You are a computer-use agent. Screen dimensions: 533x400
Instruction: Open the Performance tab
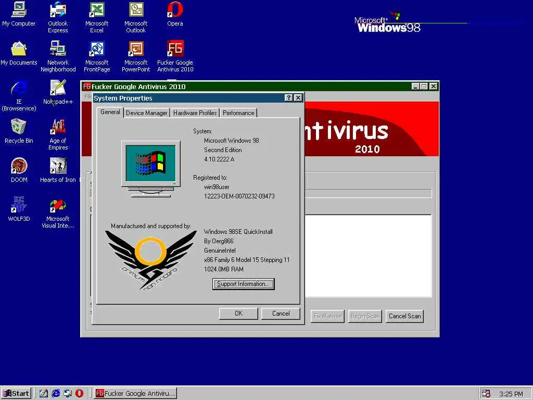[x=238, y=113]
